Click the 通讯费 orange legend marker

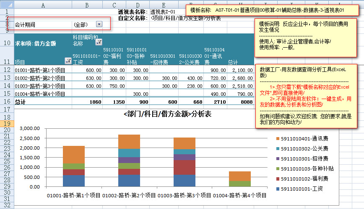[277, 138]
